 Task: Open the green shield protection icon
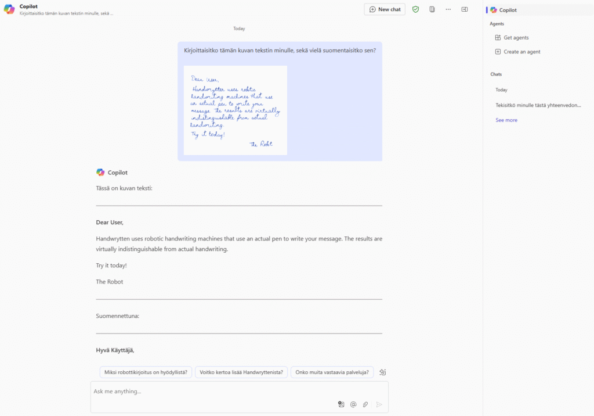(x=415, y=9)
